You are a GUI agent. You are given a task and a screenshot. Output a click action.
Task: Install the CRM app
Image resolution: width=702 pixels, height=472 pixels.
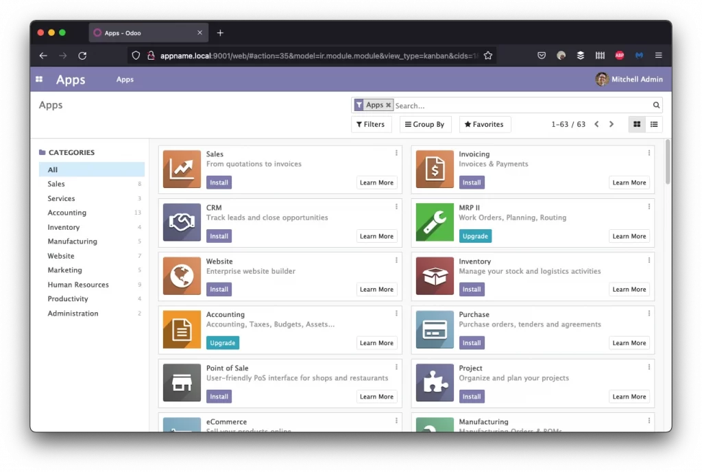click(x=219, y=236)
